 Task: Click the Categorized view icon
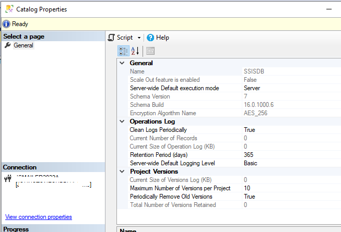pyautogui.click(x=123, y=51)
